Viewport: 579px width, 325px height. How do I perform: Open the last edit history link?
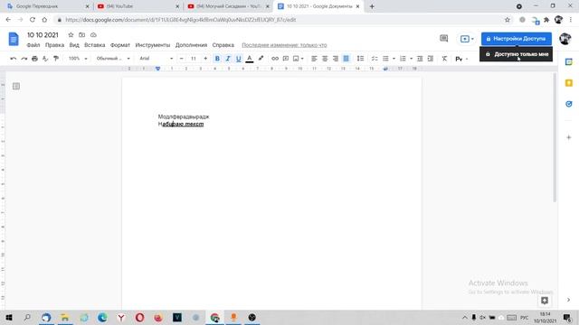[284, 45]
